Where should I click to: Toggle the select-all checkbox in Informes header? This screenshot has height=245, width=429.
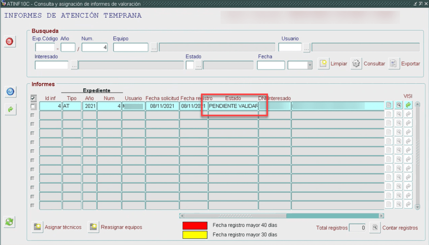[34, 98]
